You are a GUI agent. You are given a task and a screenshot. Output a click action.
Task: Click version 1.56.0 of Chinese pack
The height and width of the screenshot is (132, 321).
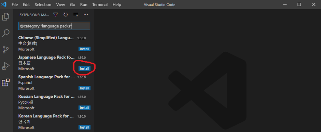click(82, 38)
